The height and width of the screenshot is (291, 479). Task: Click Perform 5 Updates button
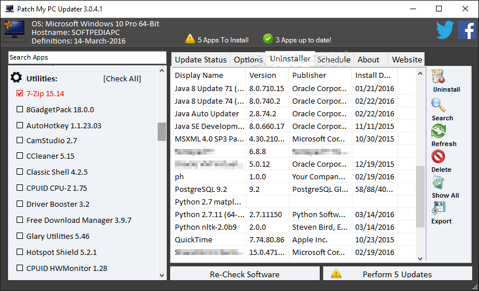click(398, 274)
